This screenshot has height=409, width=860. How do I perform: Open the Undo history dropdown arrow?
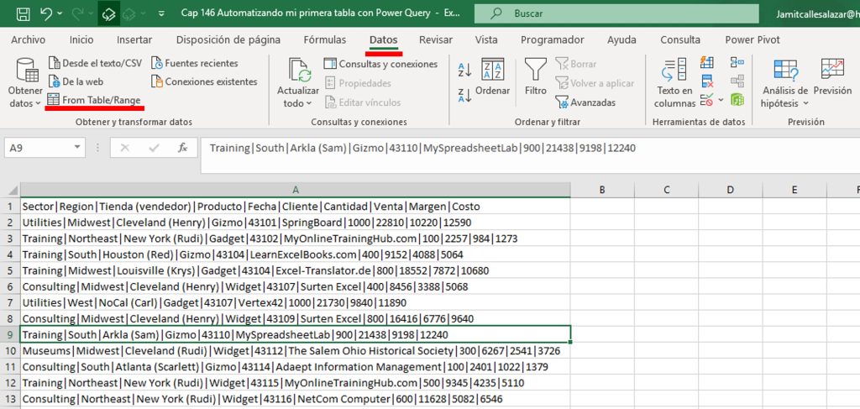[60, 13]
